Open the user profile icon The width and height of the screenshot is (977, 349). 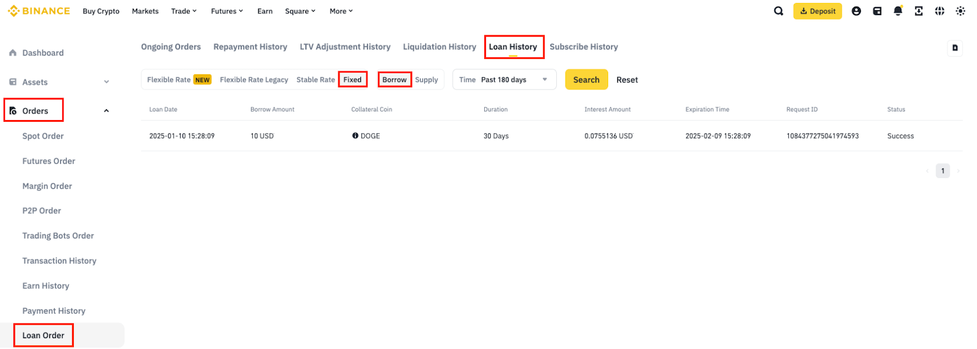click(x=856, y=11)
